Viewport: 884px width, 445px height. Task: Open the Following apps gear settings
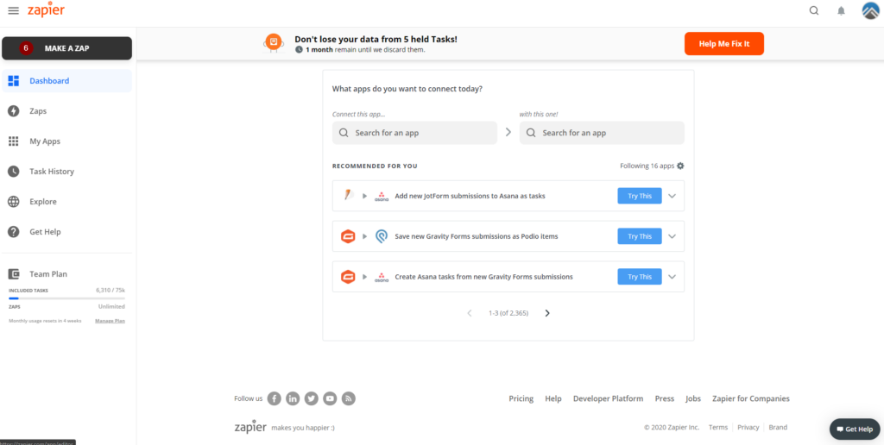(x=680, y=166)
